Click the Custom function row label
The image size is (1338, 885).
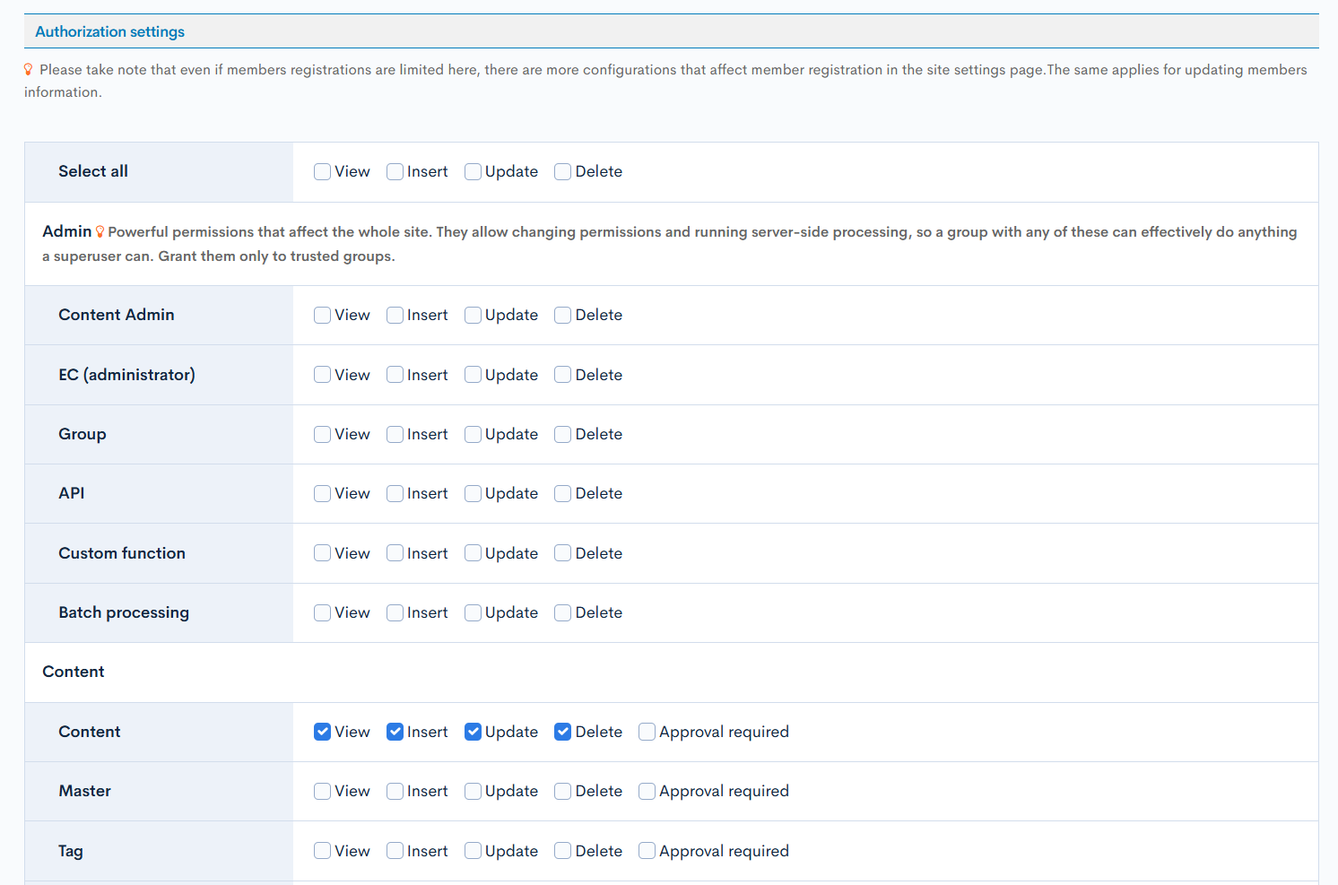pyautogui.click(x=122, y=553)
